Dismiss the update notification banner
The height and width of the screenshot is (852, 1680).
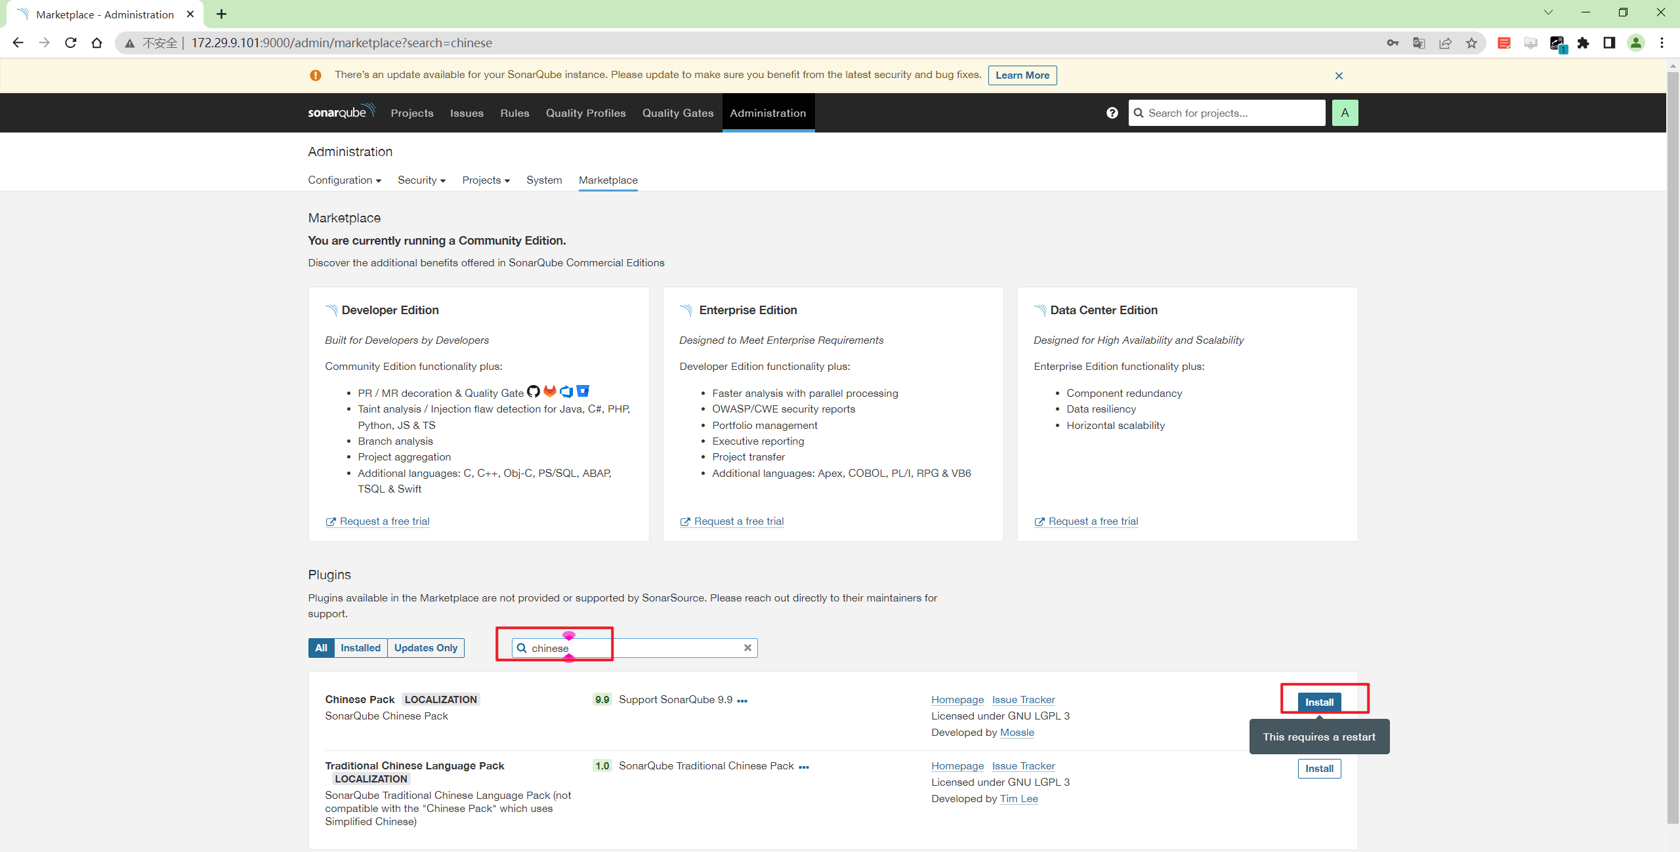click(x=1339, y=75)
